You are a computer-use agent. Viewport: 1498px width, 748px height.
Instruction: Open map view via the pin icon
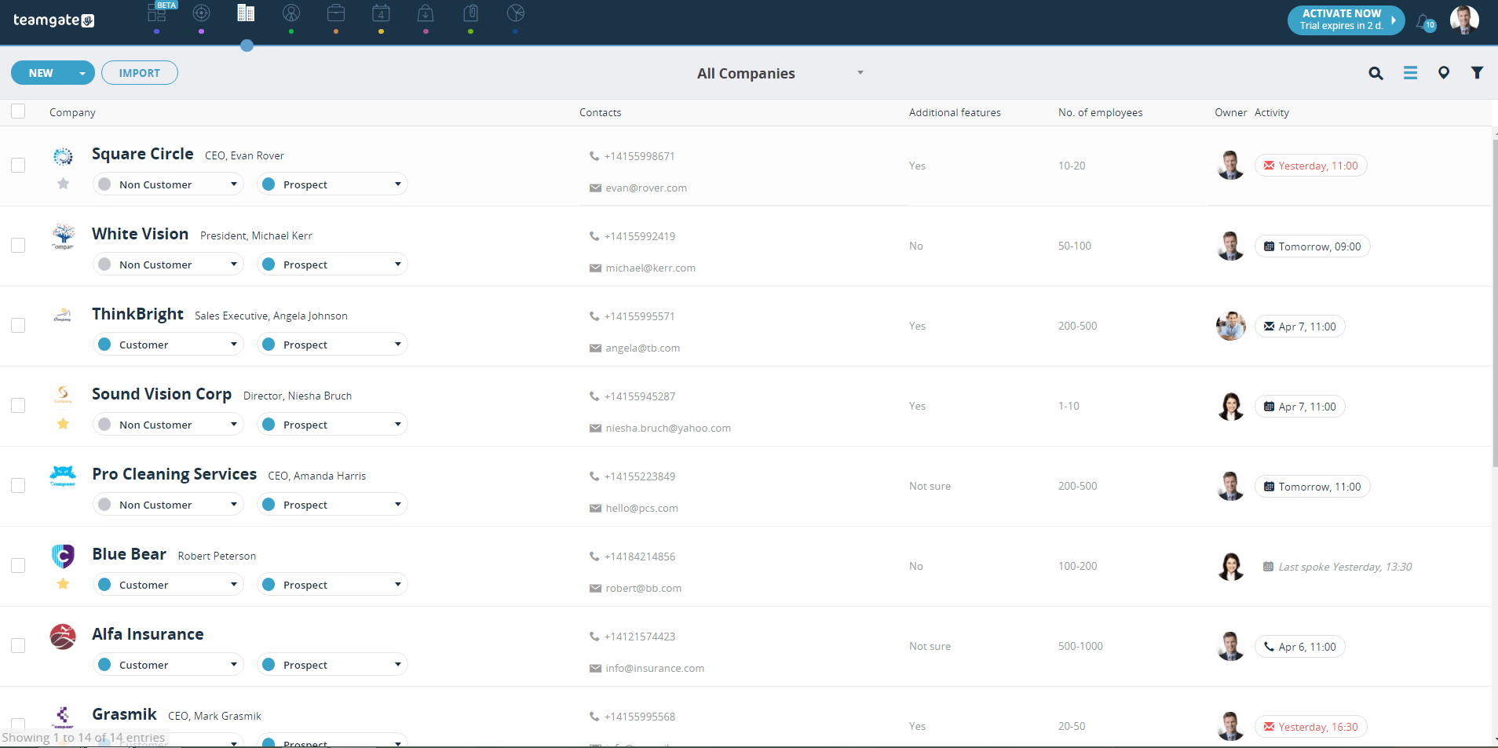(1444, 73)
